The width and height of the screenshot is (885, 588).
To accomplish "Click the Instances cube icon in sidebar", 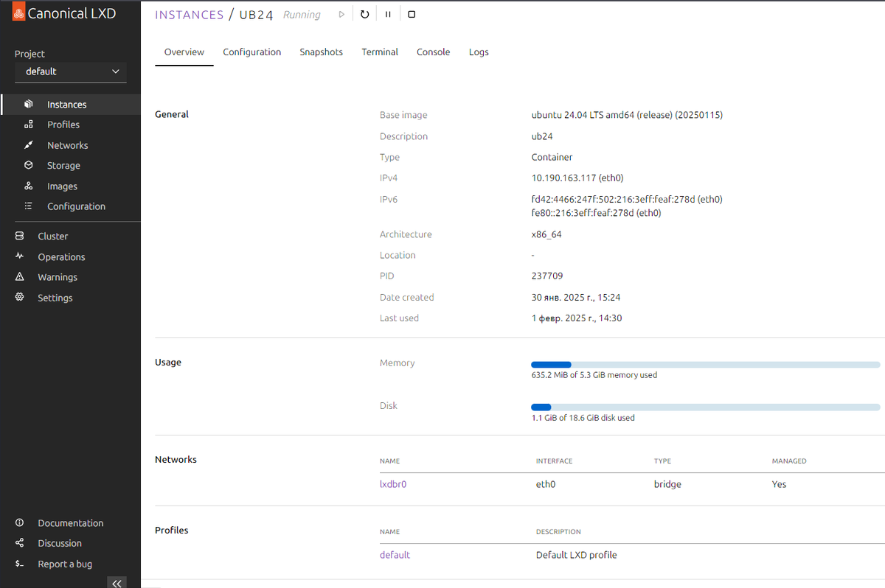I will coord(29,105).
